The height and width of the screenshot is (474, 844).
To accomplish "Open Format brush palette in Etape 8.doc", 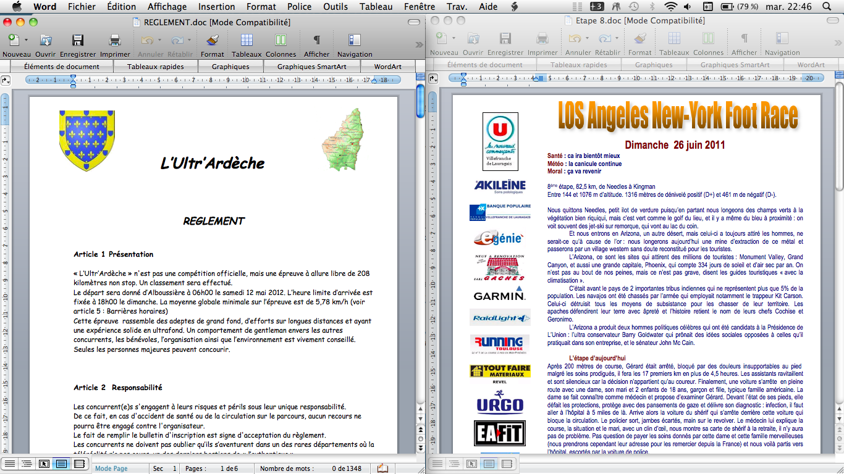I will coord(640,39).
